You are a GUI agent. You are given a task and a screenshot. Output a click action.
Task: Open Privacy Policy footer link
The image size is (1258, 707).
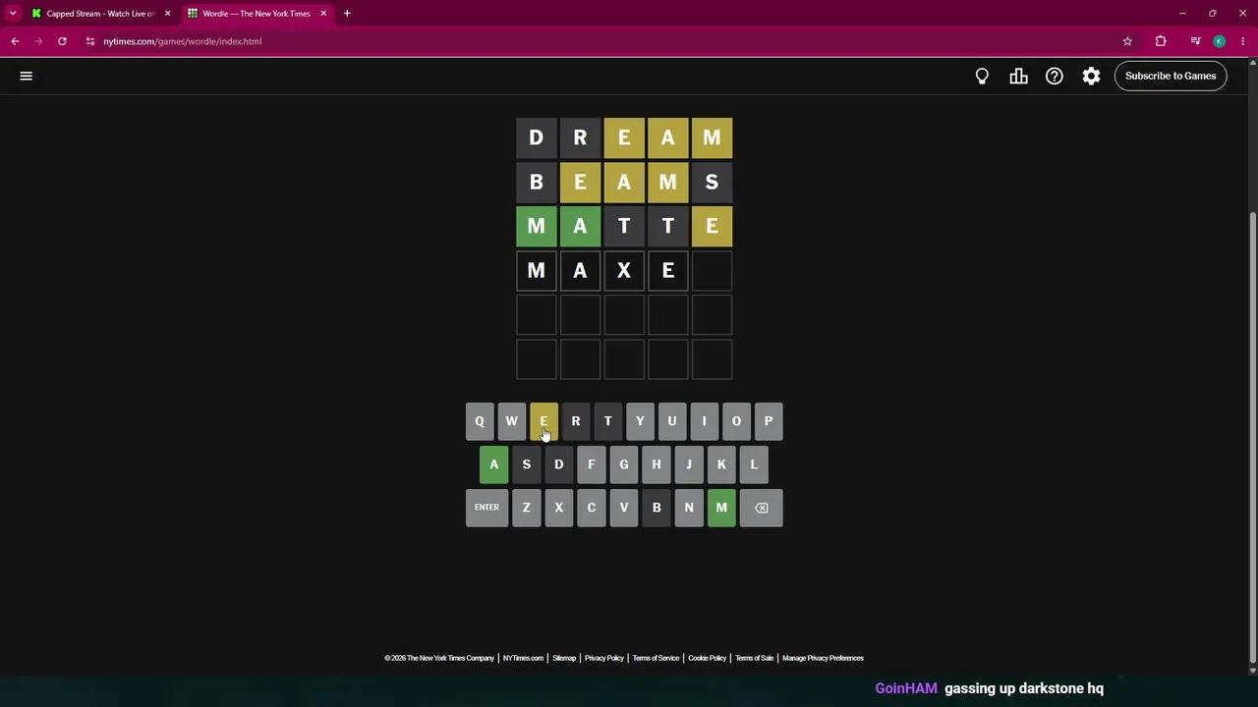tap(604, 658)
